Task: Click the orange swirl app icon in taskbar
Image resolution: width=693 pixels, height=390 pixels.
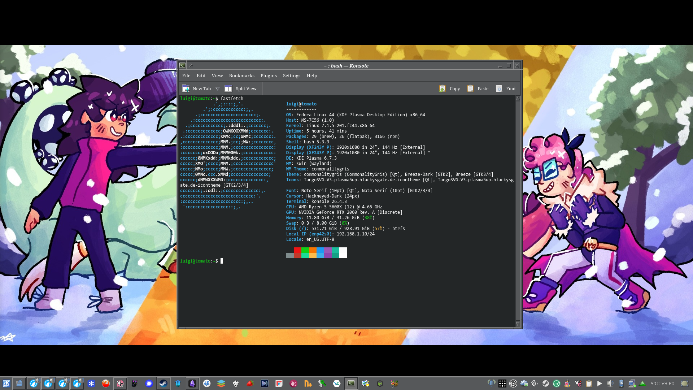Action: 106,383
